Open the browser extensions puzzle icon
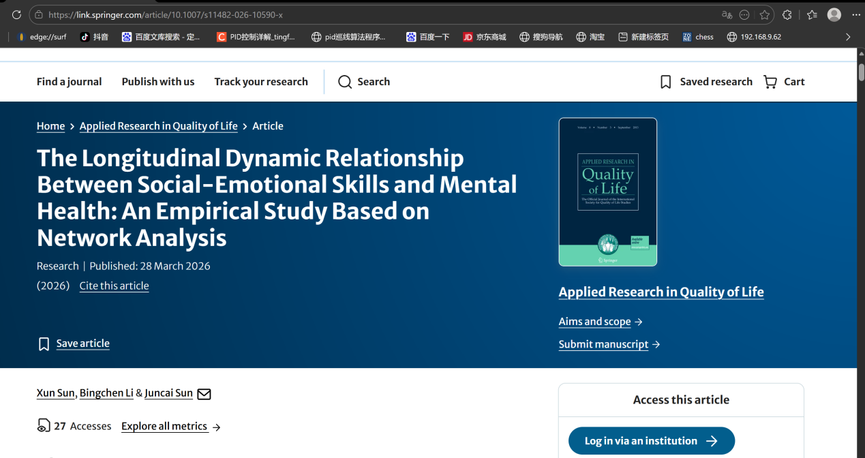Screen dimensions: 865x458 coord(787,14)
